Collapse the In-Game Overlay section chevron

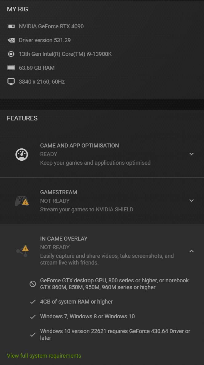click(x=191, y=251)
